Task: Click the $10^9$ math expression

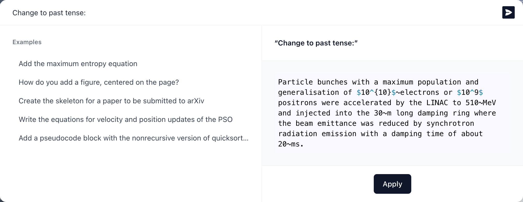Action: (x=470, y=92)
